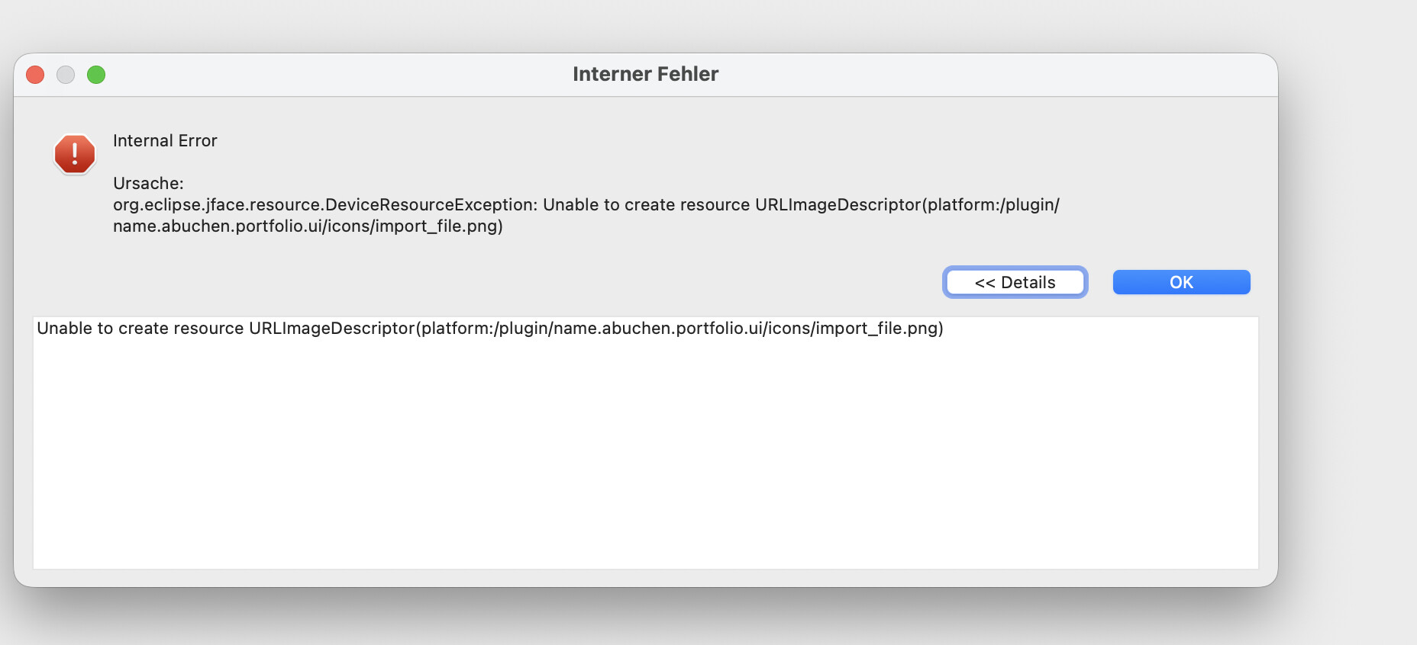1417x645 pixels.
Task: Click the empty title bar area right of Interner Fehler
Action: click(x=993, y=75)
